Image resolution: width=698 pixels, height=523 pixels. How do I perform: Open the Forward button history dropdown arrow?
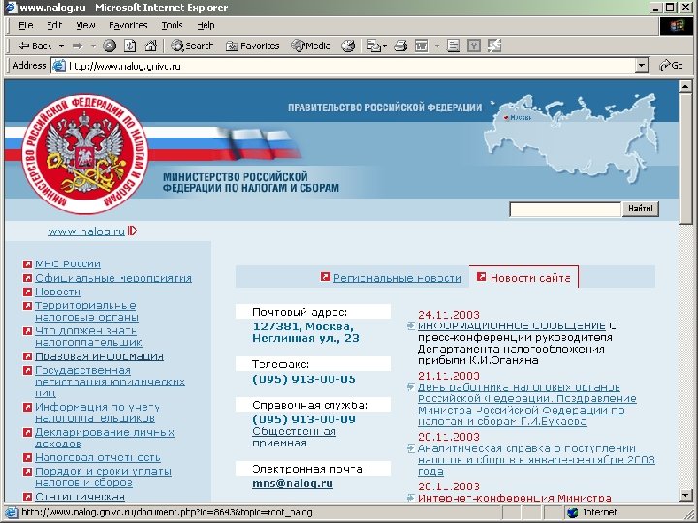point(93,46)
